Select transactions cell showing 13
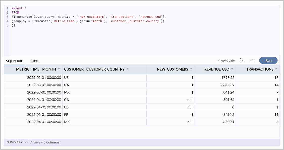 [x=258, y=78]
